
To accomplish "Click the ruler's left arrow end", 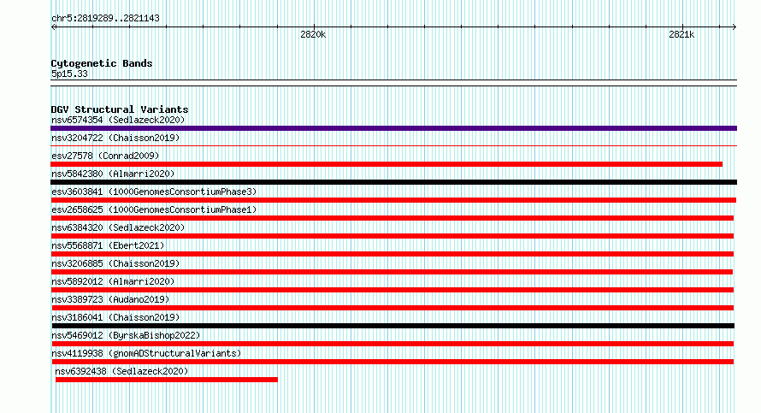I will (x=53, y=27).
